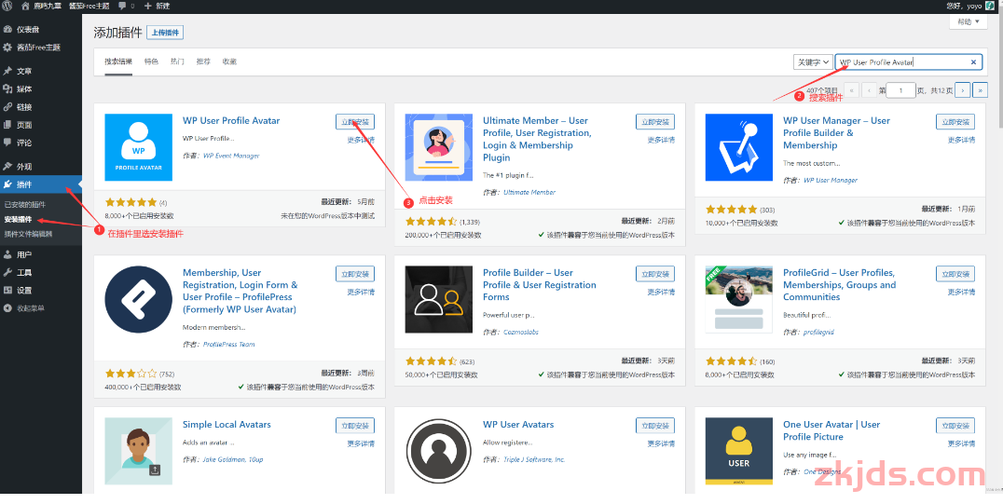This screenshot has width=1003, height=504.
Task: Click the WP User Profile Avatar plugin icon
Action: pos(138,148)
